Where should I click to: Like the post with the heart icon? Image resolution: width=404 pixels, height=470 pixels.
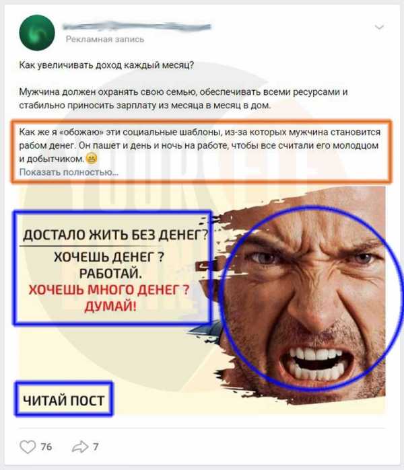28,447
